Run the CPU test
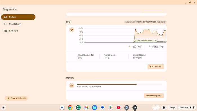 pyautogui.click(x=156, y=66)
